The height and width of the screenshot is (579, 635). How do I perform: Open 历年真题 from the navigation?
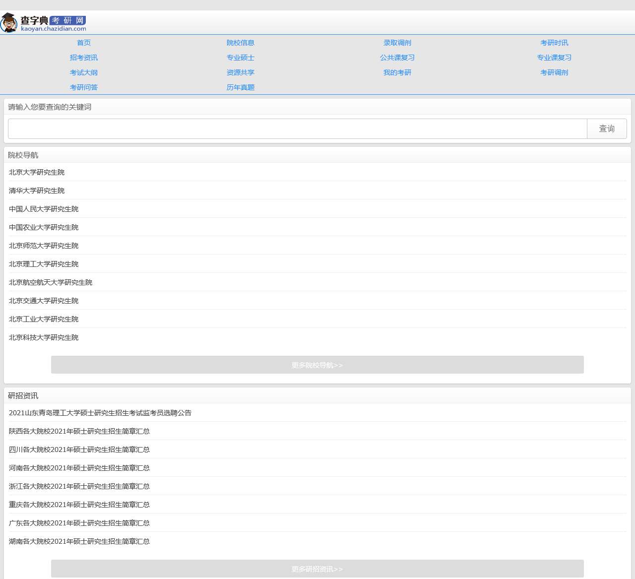click(240, 87)
